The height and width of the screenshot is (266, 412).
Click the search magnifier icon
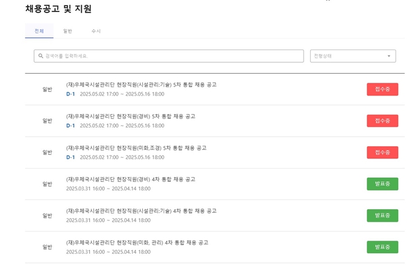[41, 56]
